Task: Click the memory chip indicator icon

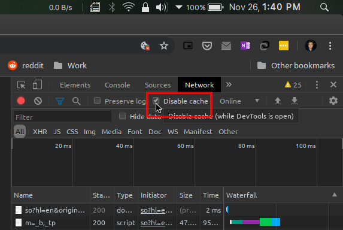Action: [x=95, y=7]
